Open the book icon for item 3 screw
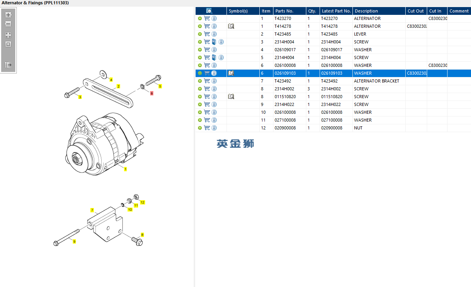 214,42
